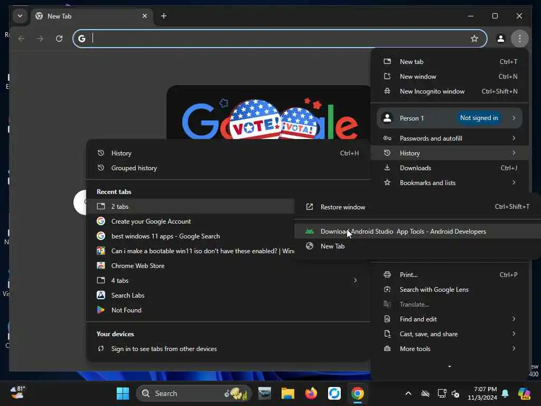This screenshot has height=406, width=541.
Task: Click the Chrome taskbar icon
Action: click(x=358, y=393)
